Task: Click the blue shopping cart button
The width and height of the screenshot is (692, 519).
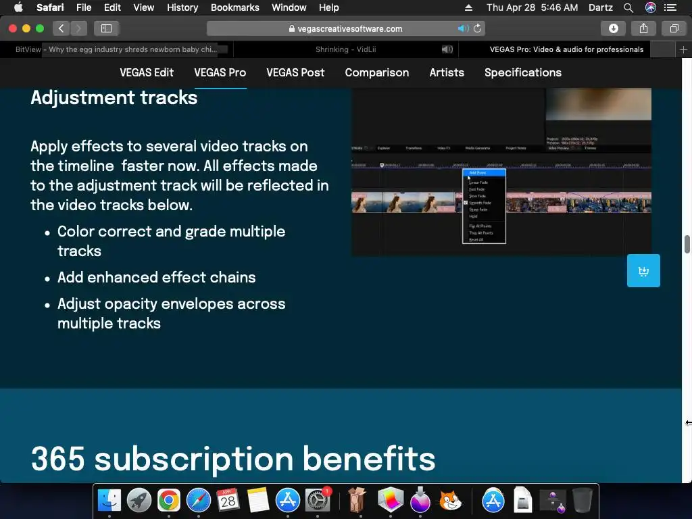Action: click(643, 270)
